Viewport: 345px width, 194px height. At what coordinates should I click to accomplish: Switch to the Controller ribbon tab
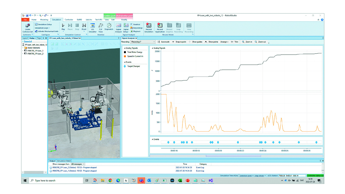69,20
